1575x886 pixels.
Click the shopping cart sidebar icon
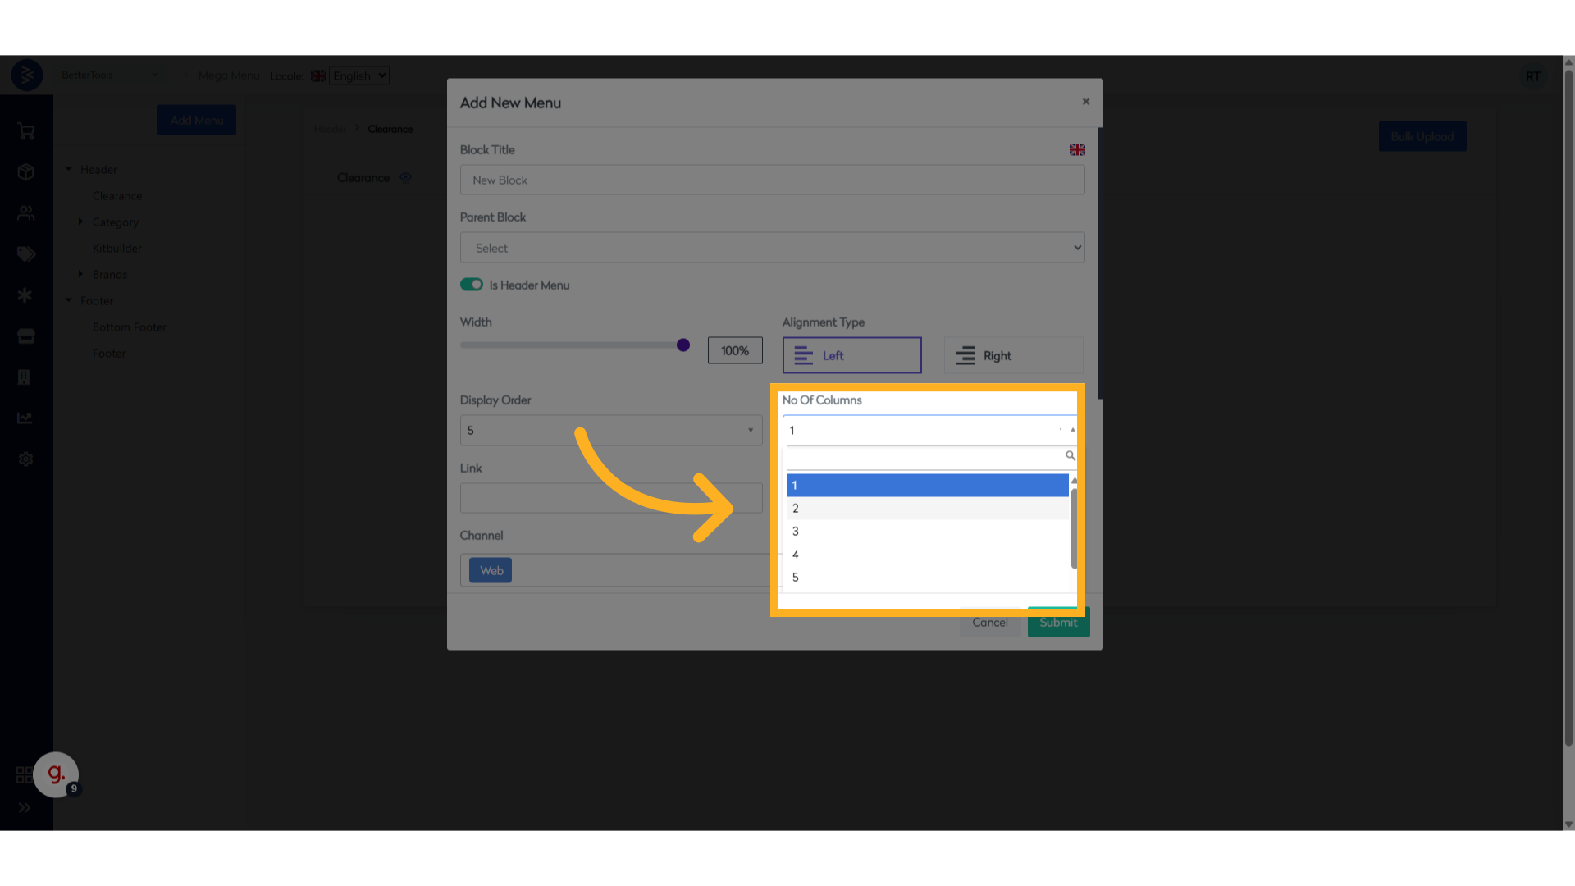coord(25,131)
